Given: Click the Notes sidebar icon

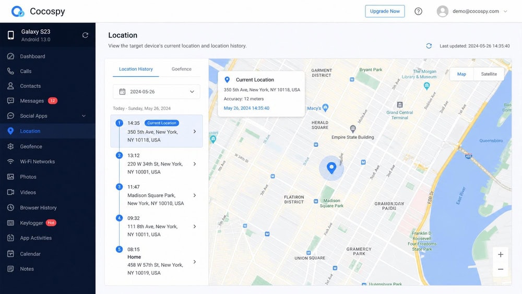Looking at the screenshot, I should [x=10, y=269].
